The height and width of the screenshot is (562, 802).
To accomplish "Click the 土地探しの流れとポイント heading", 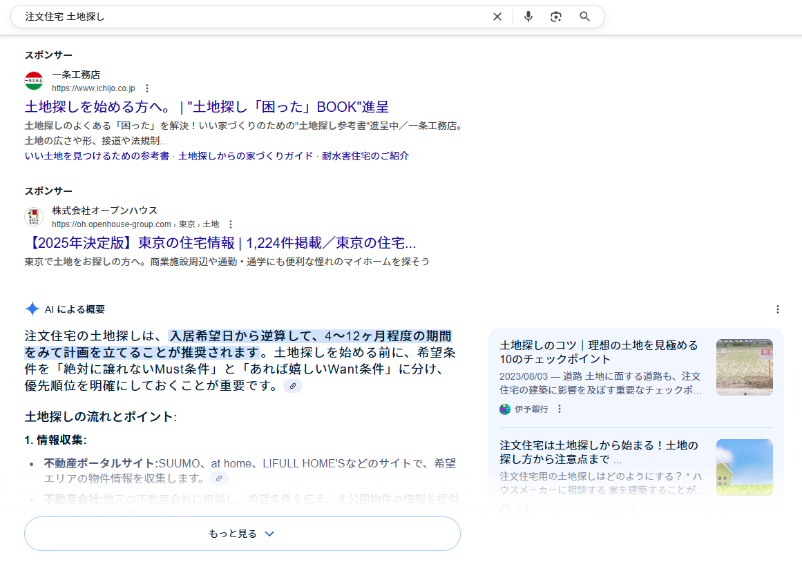I will (x=100, y=417).
